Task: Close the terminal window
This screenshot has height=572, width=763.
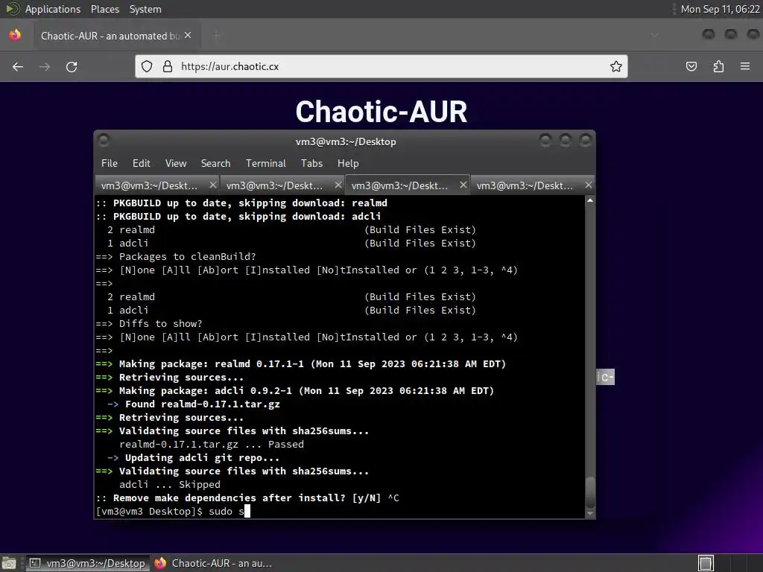Action: (586, 141)
